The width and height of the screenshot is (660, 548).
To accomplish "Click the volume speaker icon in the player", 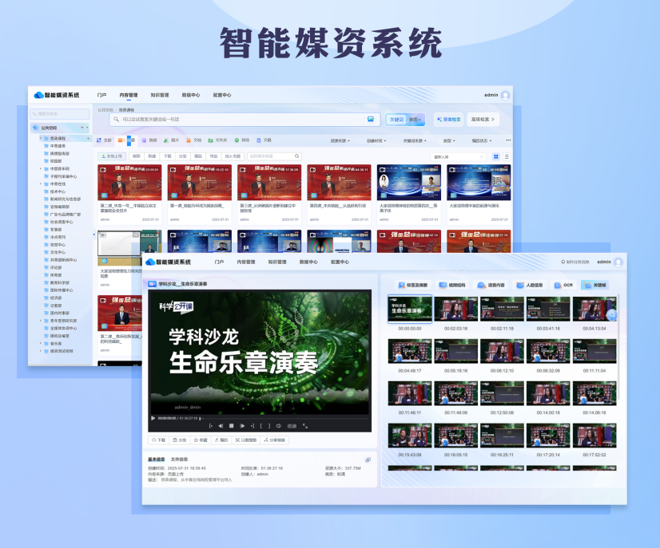I will pyautogui.click(x=279, y=426).
